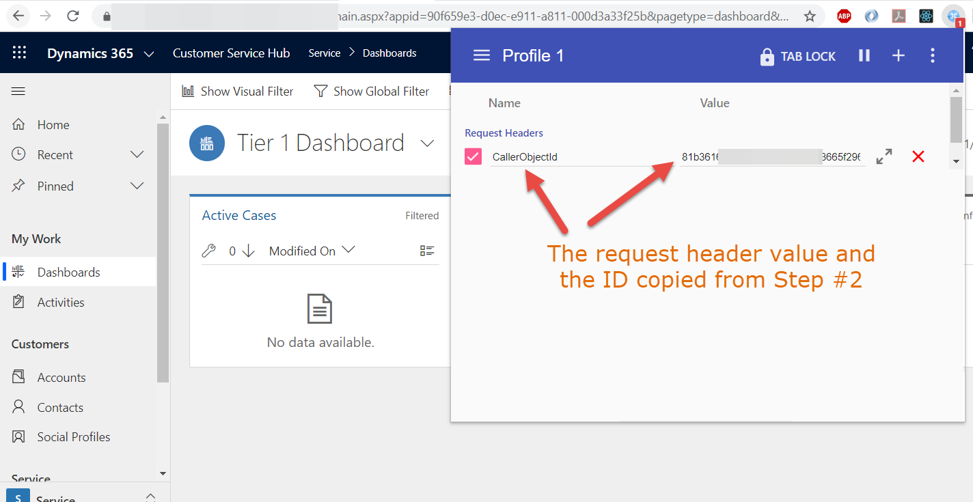This screenshot has width=973, height=502.
Task: Sort Active Cases with the down arrow
Action: point(249,251)
